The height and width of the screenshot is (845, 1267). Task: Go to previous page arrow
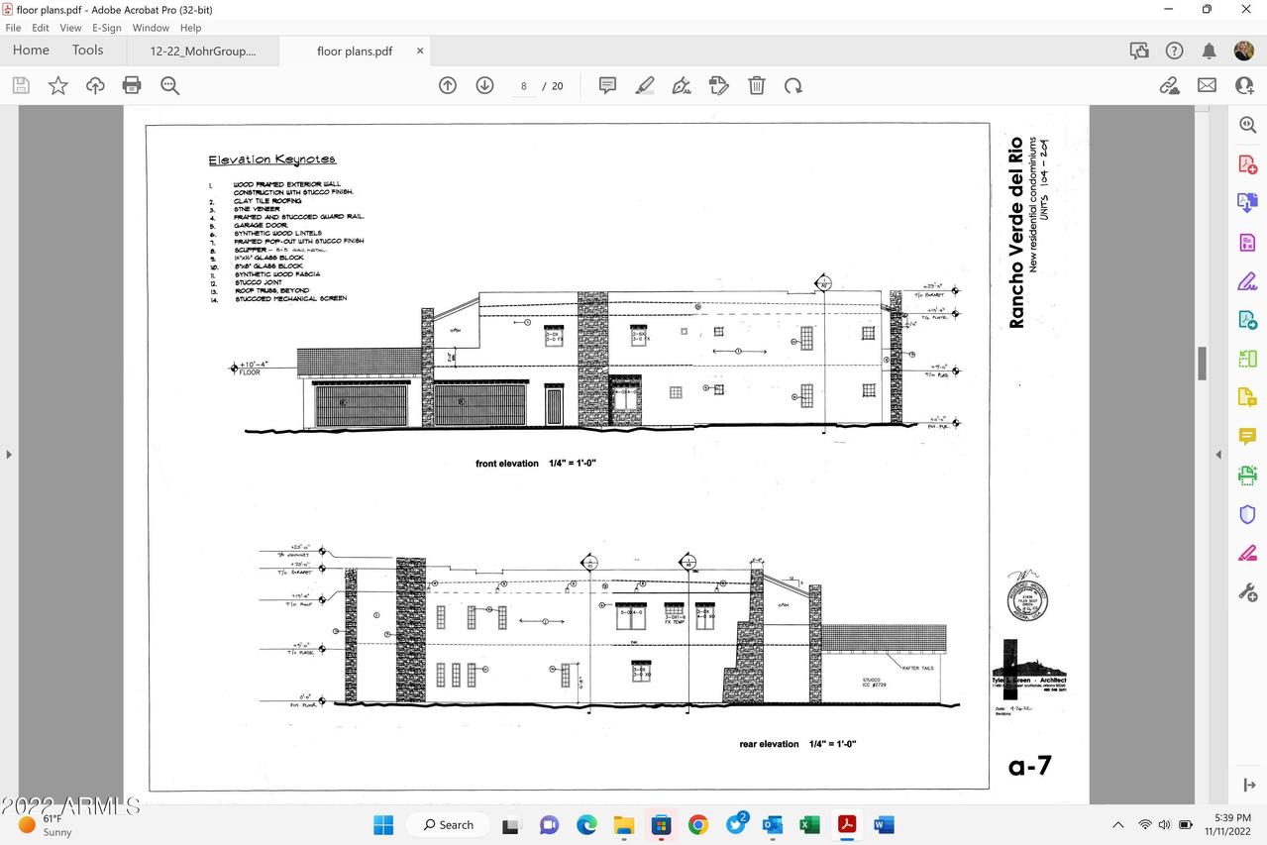tap(448, 86)
